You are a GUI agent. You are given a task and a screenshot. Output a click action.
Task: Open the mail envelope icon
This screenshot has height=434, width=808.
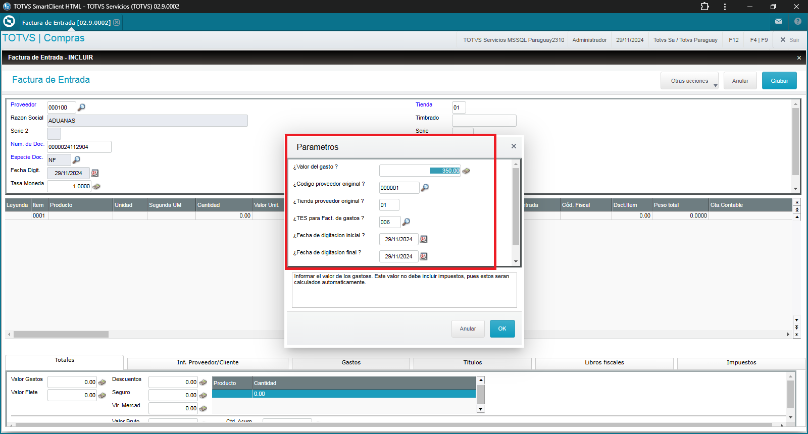(x=779, y=21)
